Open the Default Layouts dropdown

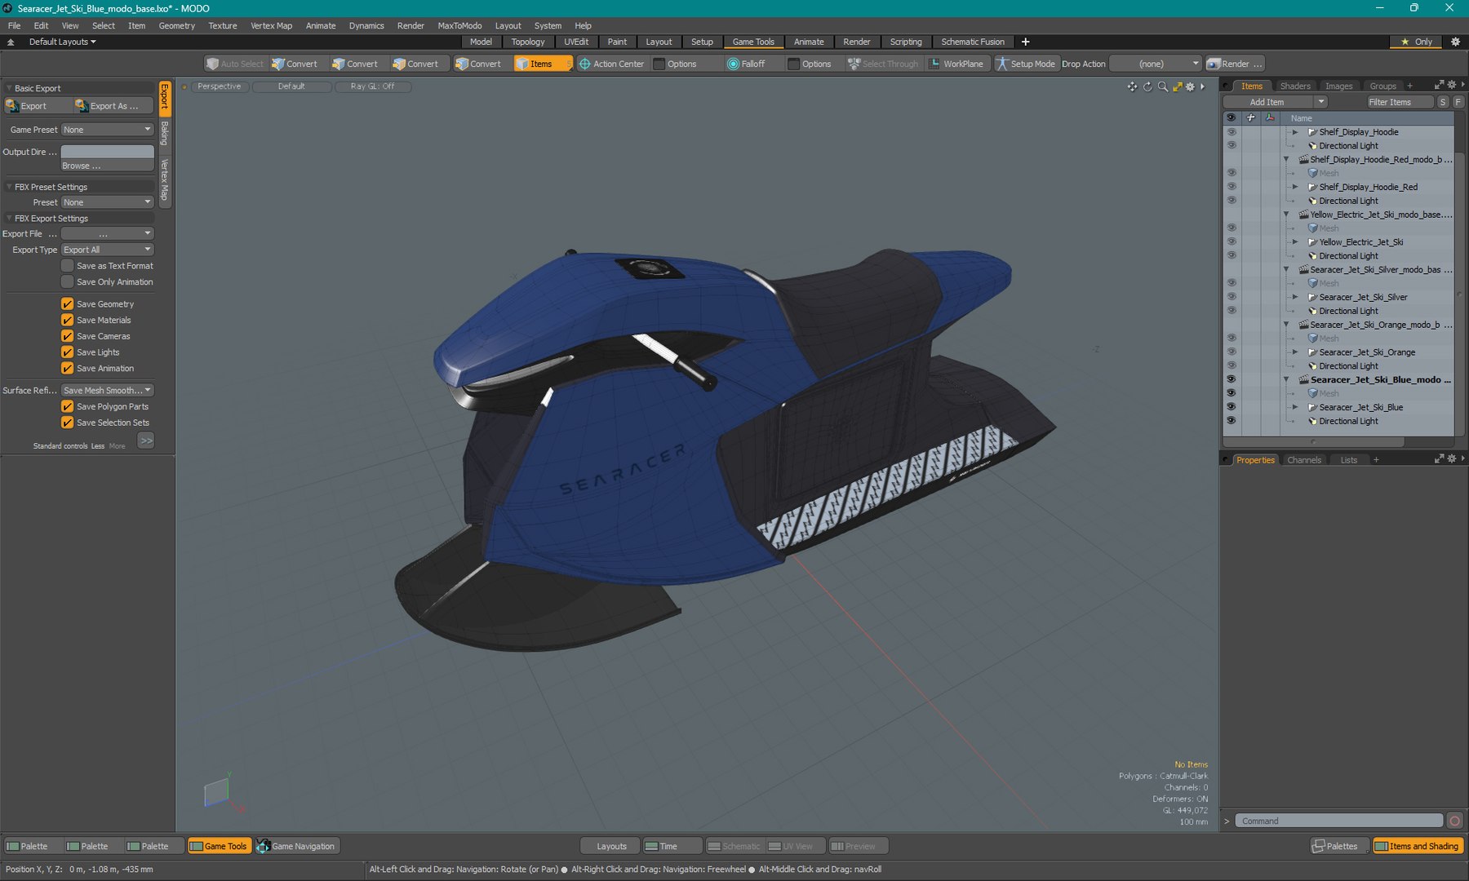click(x=62, y=42)
